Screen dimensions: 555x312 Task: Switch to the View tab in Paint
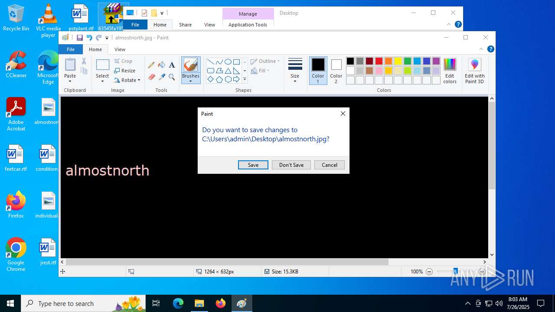pos(120,49)
